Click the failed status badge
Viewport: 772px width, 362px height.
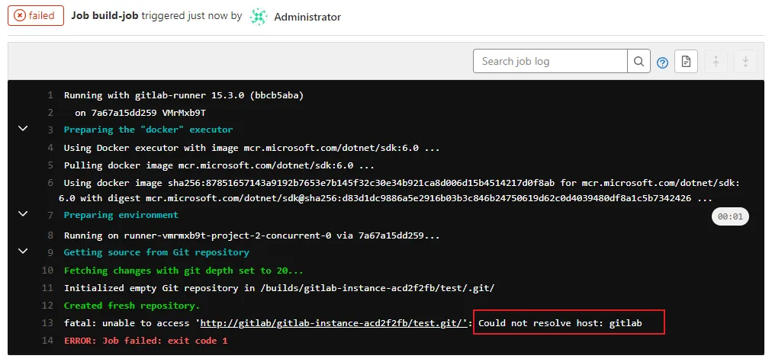click(35, 16)
